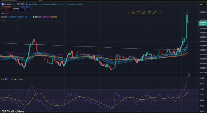
Task: Click price axis label 0.020200
Action: (x=203, y=72)
